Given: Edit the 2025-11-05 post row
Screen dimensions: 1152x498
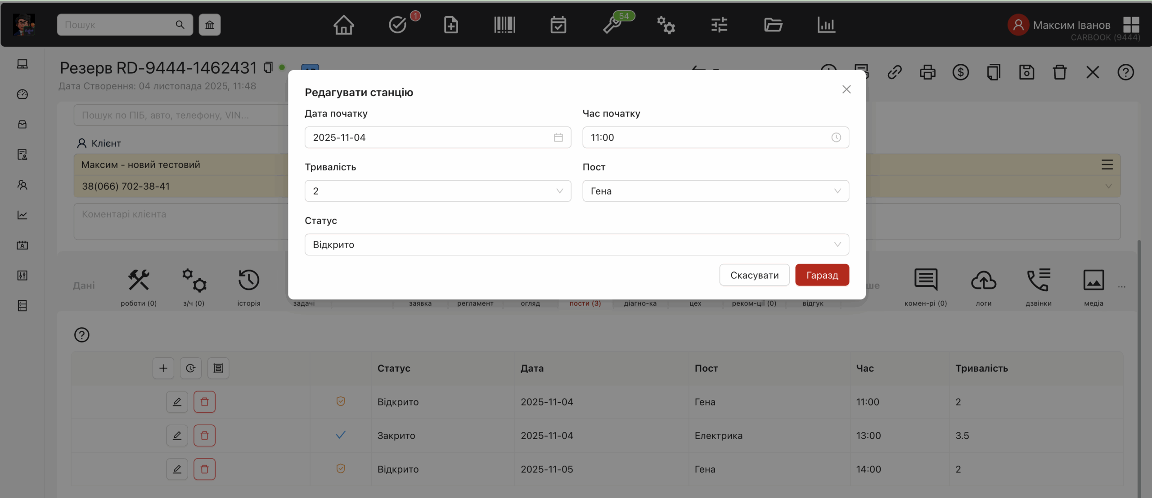Looking at the screenshot, I should (x=177, y=469).
